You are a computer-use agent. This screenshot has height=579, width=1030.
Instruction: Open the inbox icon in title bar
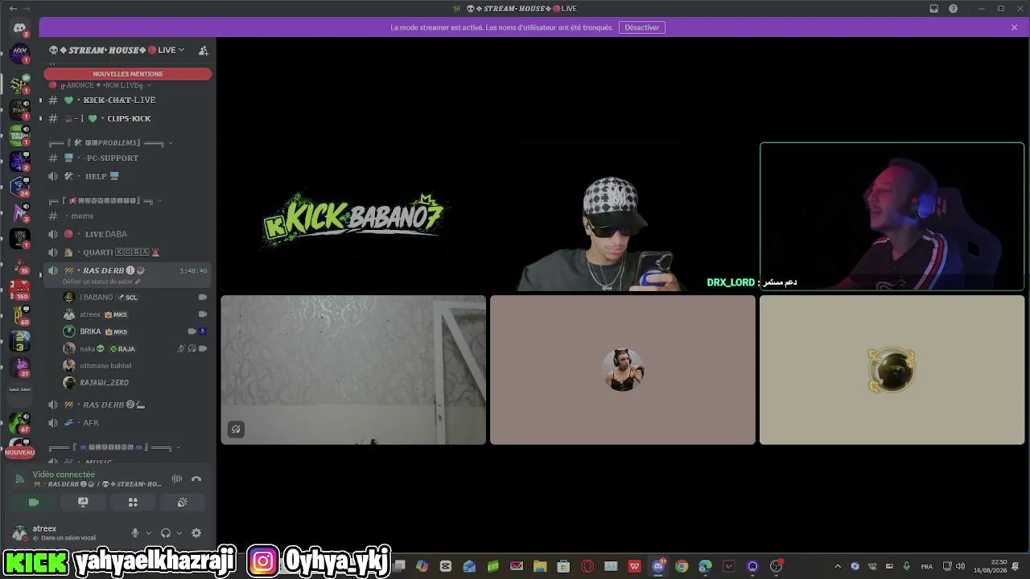pos(934,9)
